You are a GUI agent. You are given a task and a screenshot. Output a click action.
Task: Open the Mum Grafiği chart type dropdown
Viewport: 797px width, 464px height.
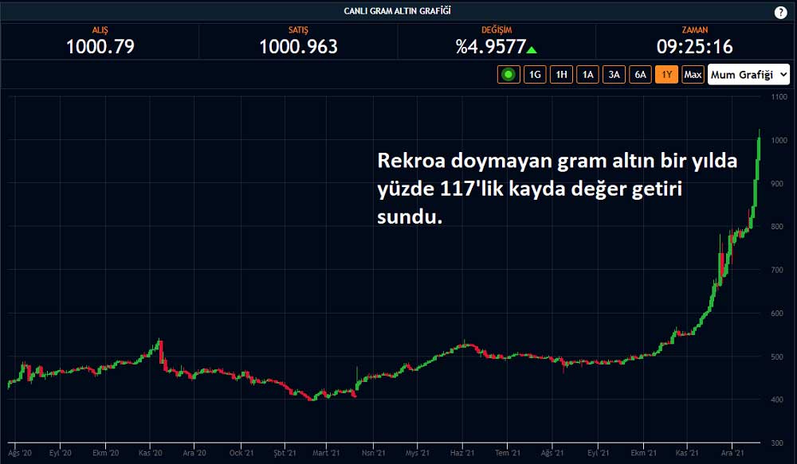(x=748, y=75)
